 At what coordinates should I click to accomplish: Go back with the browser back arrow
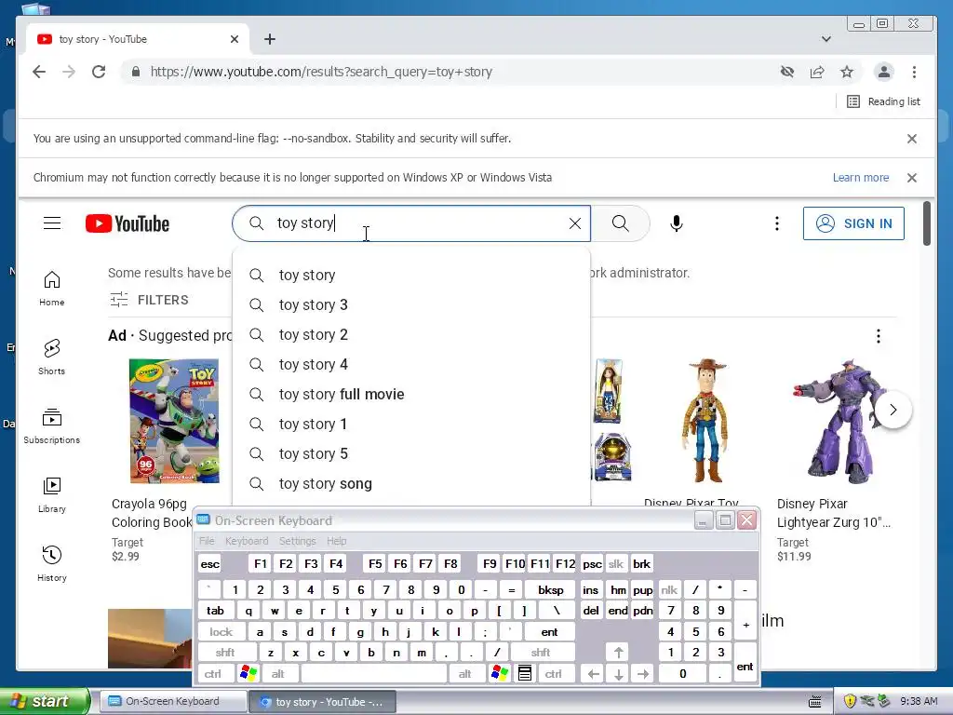click(x=39, y=72)
